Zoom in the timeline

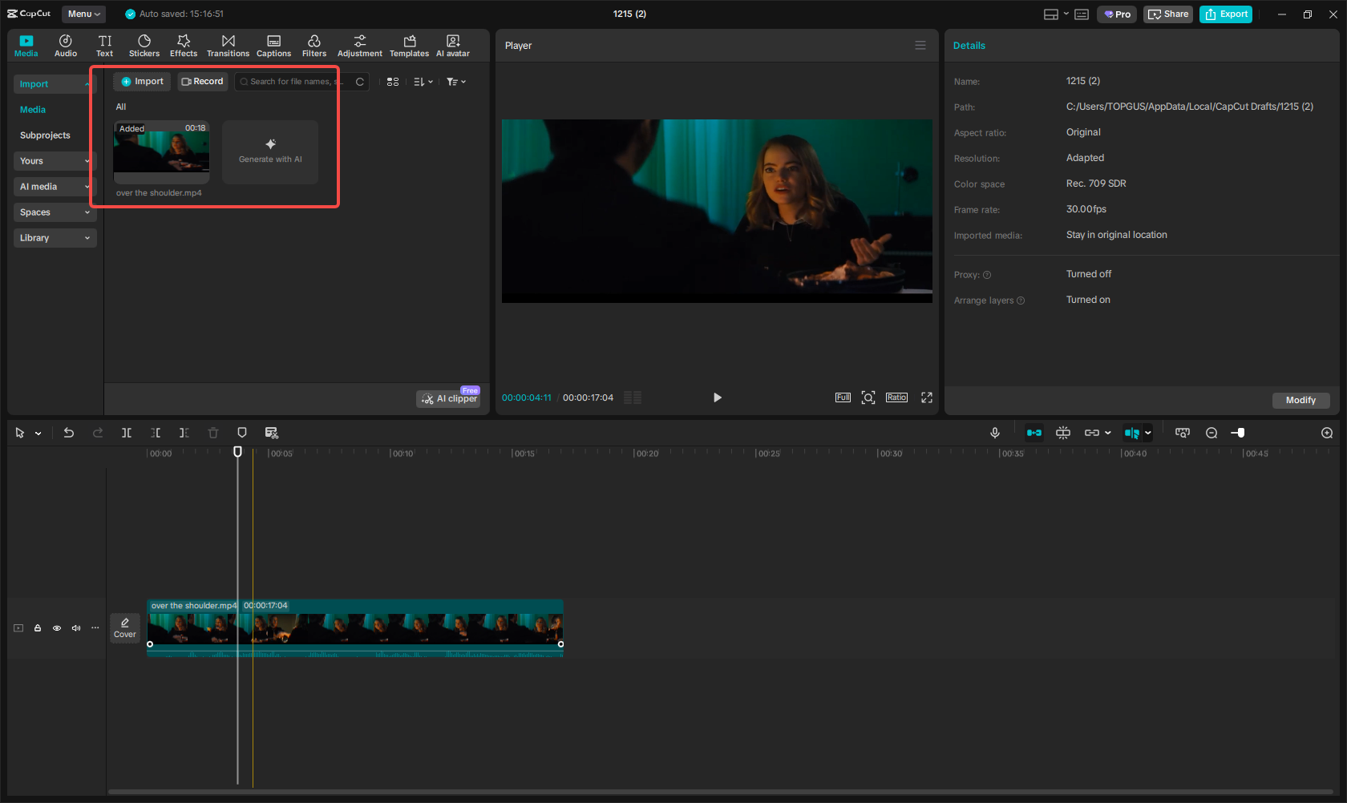click(1327, 433)
